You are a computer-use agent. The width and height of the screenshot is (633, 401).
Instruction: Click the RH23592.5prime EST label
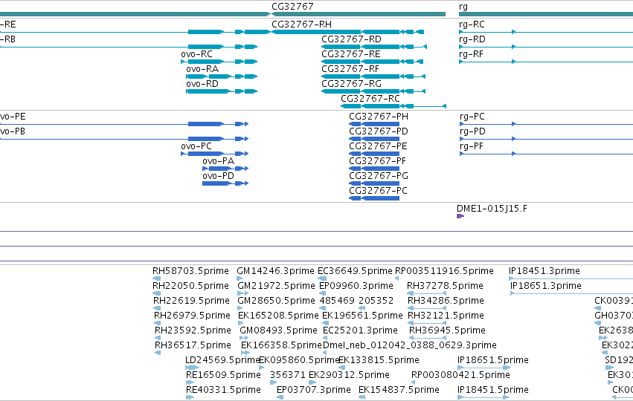pos(193,330)
